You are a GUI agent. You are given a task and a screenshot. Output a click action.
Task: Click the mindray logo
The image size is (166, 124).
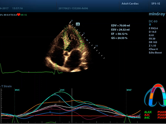pos(157,14)
